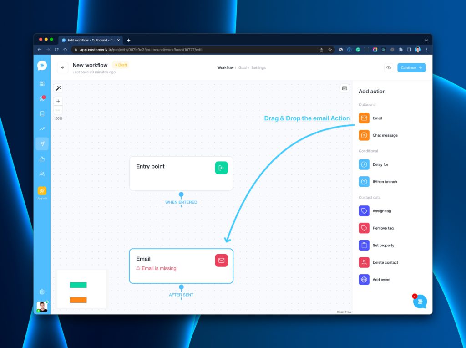Viewport: 466px width, 348px height.
Task: Open the surveys thumbs-up icon
Action: point(42,159)
